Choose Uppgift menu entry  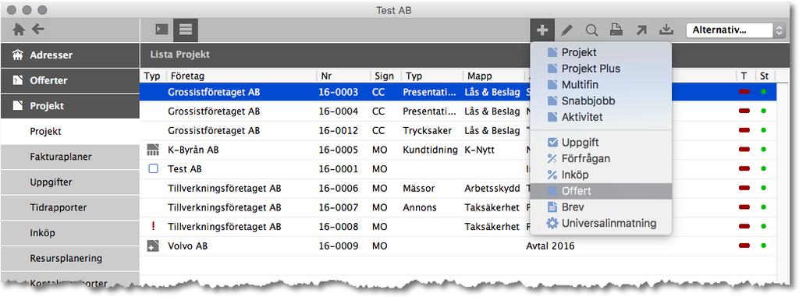pyautogui.click(x=602, y=143)
